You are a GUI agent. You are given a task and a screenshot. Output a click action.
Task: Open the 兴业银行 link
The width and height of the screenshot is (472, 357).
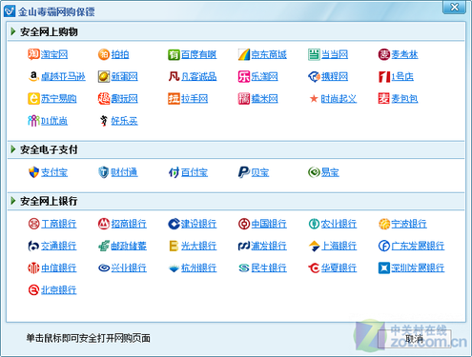click(129, 268)
